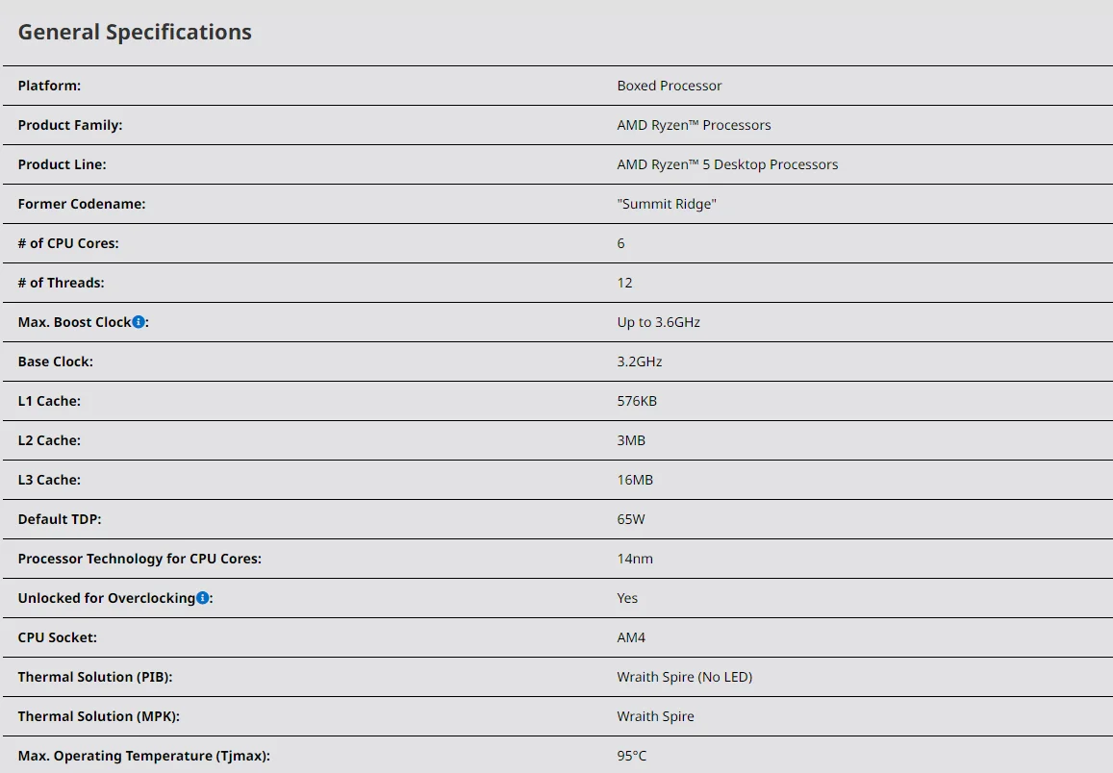Select the Base Clock label
The height and width of the screenshot is (773, 1113).
[x=56, y=362]
